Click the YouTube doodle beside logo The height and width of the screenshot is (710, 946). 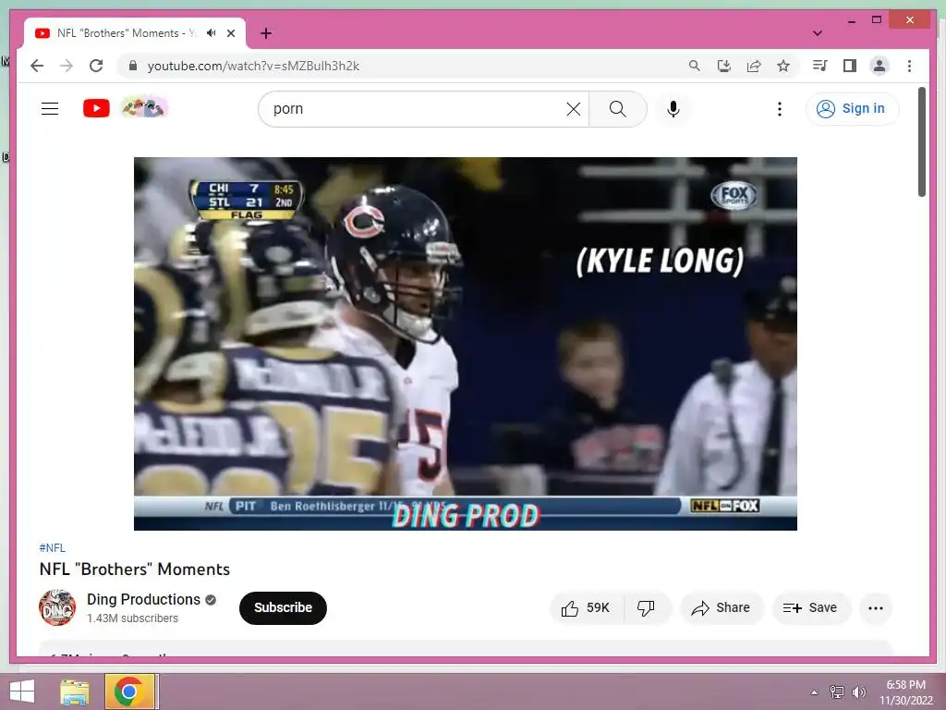click(x=144, y=108)
